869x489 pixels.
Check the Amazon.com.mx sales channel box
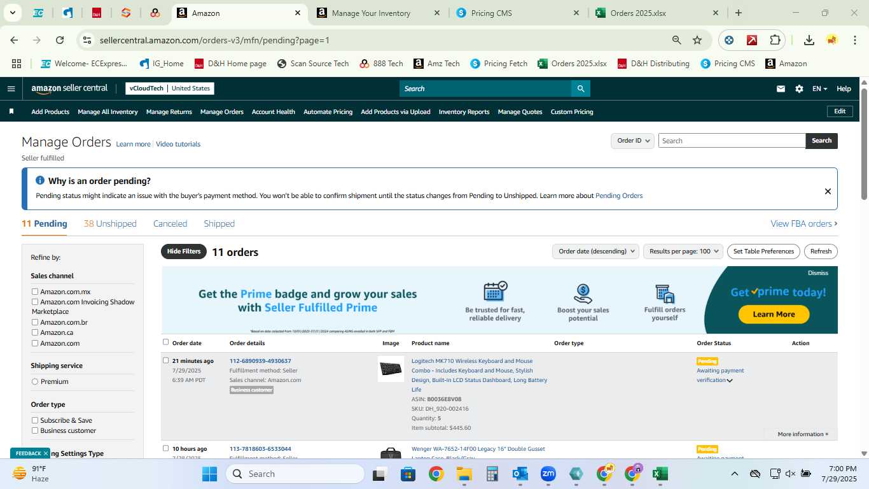click(x=35, y=292)
